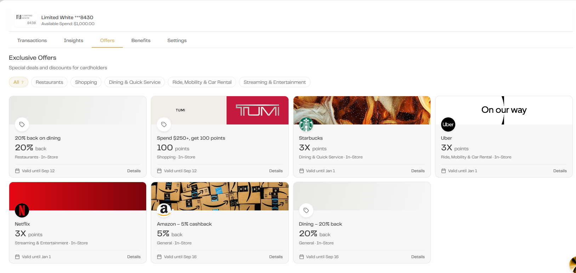Viewport: 576px width, 273px height.
Task: Switch to the Insights tab
Action: click(x=74, y=41)
